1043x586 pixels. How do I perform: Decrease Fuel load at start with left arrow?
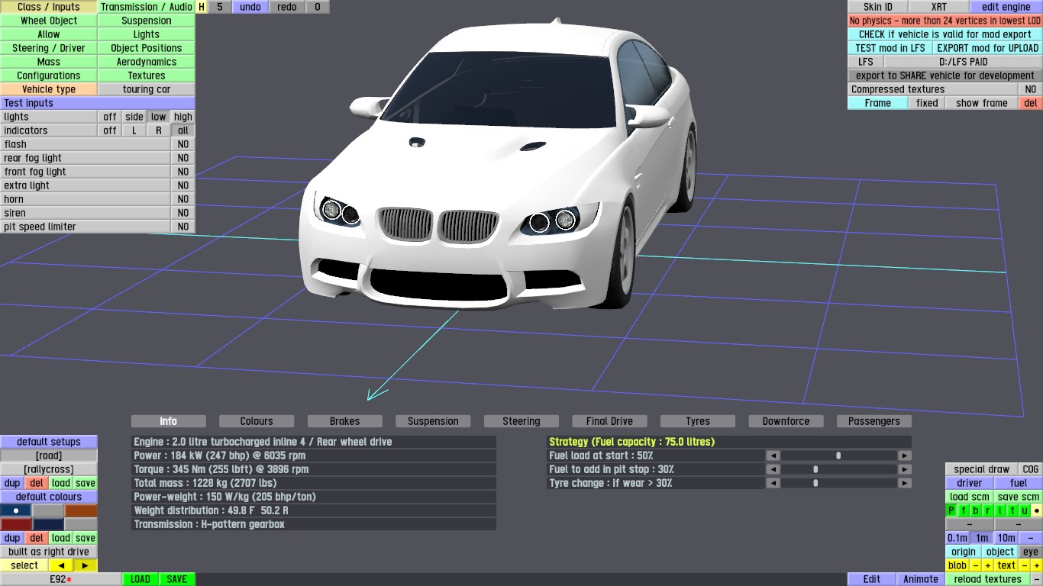coord(773,456)
